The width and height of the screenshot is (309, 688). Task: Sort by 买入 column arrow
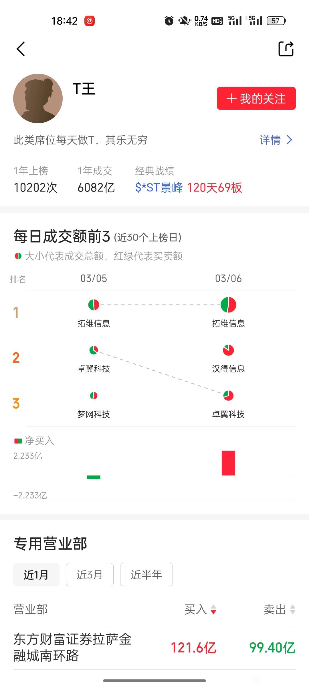[x=213, y=609]
